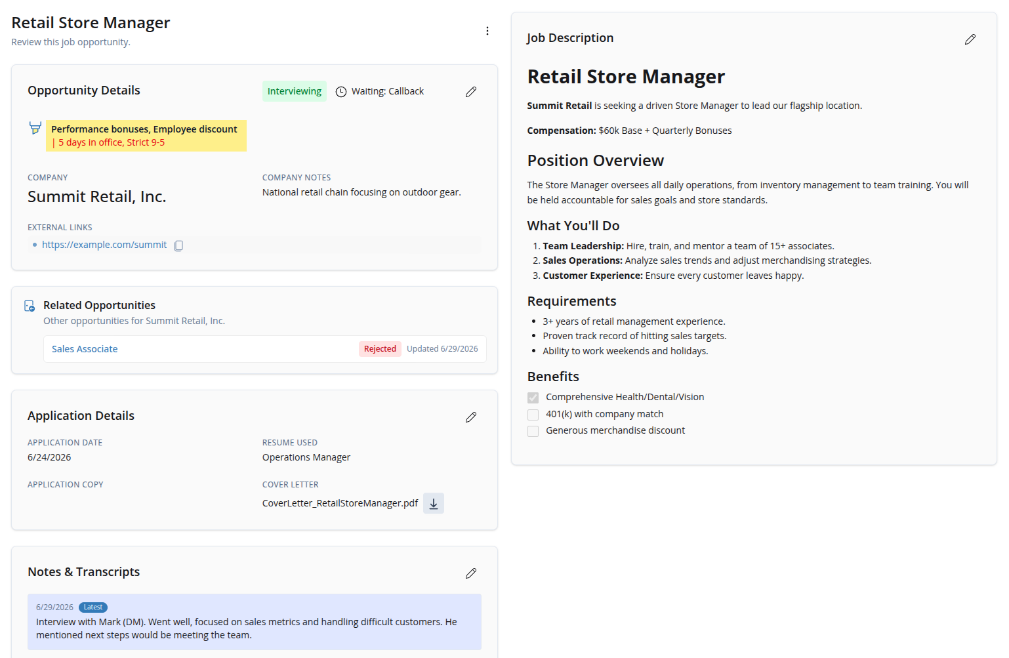This screenshot has width=1009, height=658.
Task: Click the Team Leadership list item
Action: coord(688,246)
